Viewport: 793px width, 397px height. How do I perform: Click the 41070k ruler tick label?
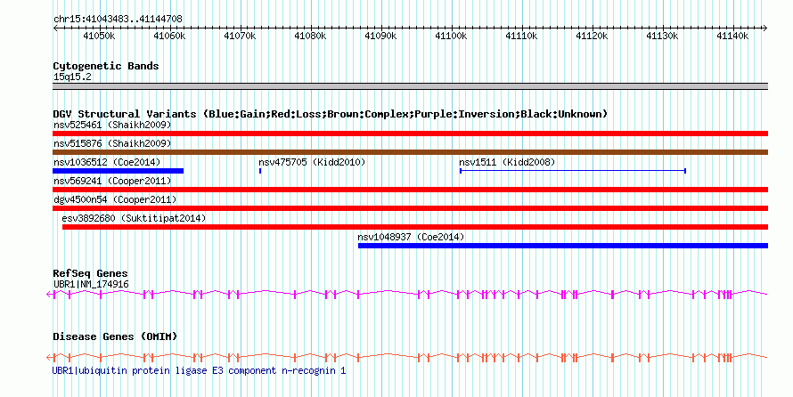[x=240, y=36]
